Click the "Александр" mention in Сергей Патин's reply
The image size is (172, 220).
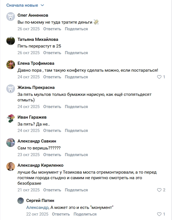(37, 207)
